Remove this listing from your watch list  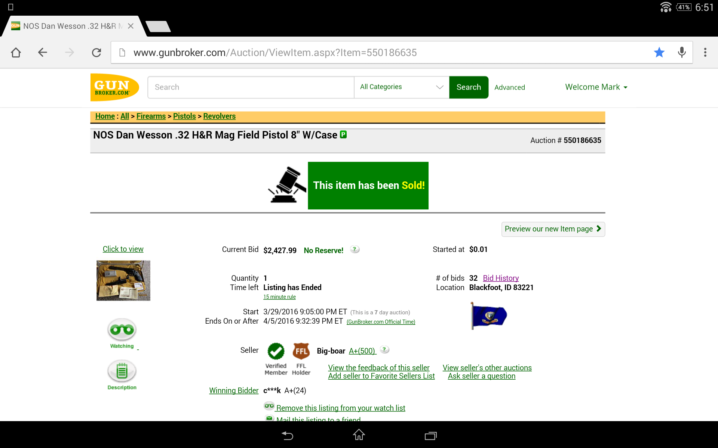click(x=341, y=408)
